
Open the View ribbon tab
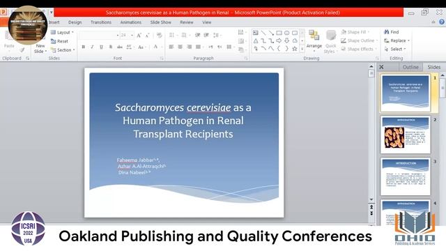207,22
